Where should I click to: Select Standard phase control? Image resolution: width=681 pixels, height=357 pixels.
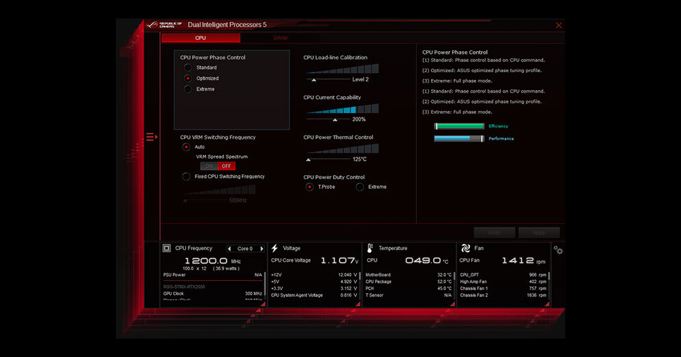[x=188, y=67]
